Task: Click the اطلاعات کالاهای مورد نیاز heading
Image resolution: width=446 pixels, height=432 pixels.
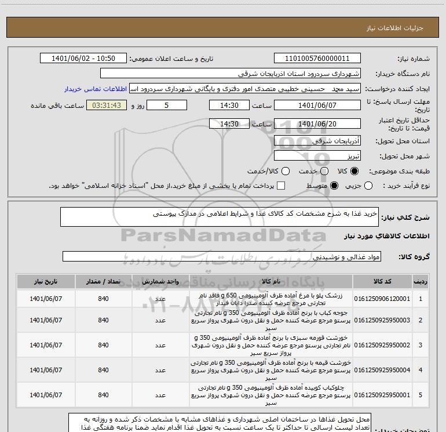Action: pyautogui.click(x=386, y=236)
